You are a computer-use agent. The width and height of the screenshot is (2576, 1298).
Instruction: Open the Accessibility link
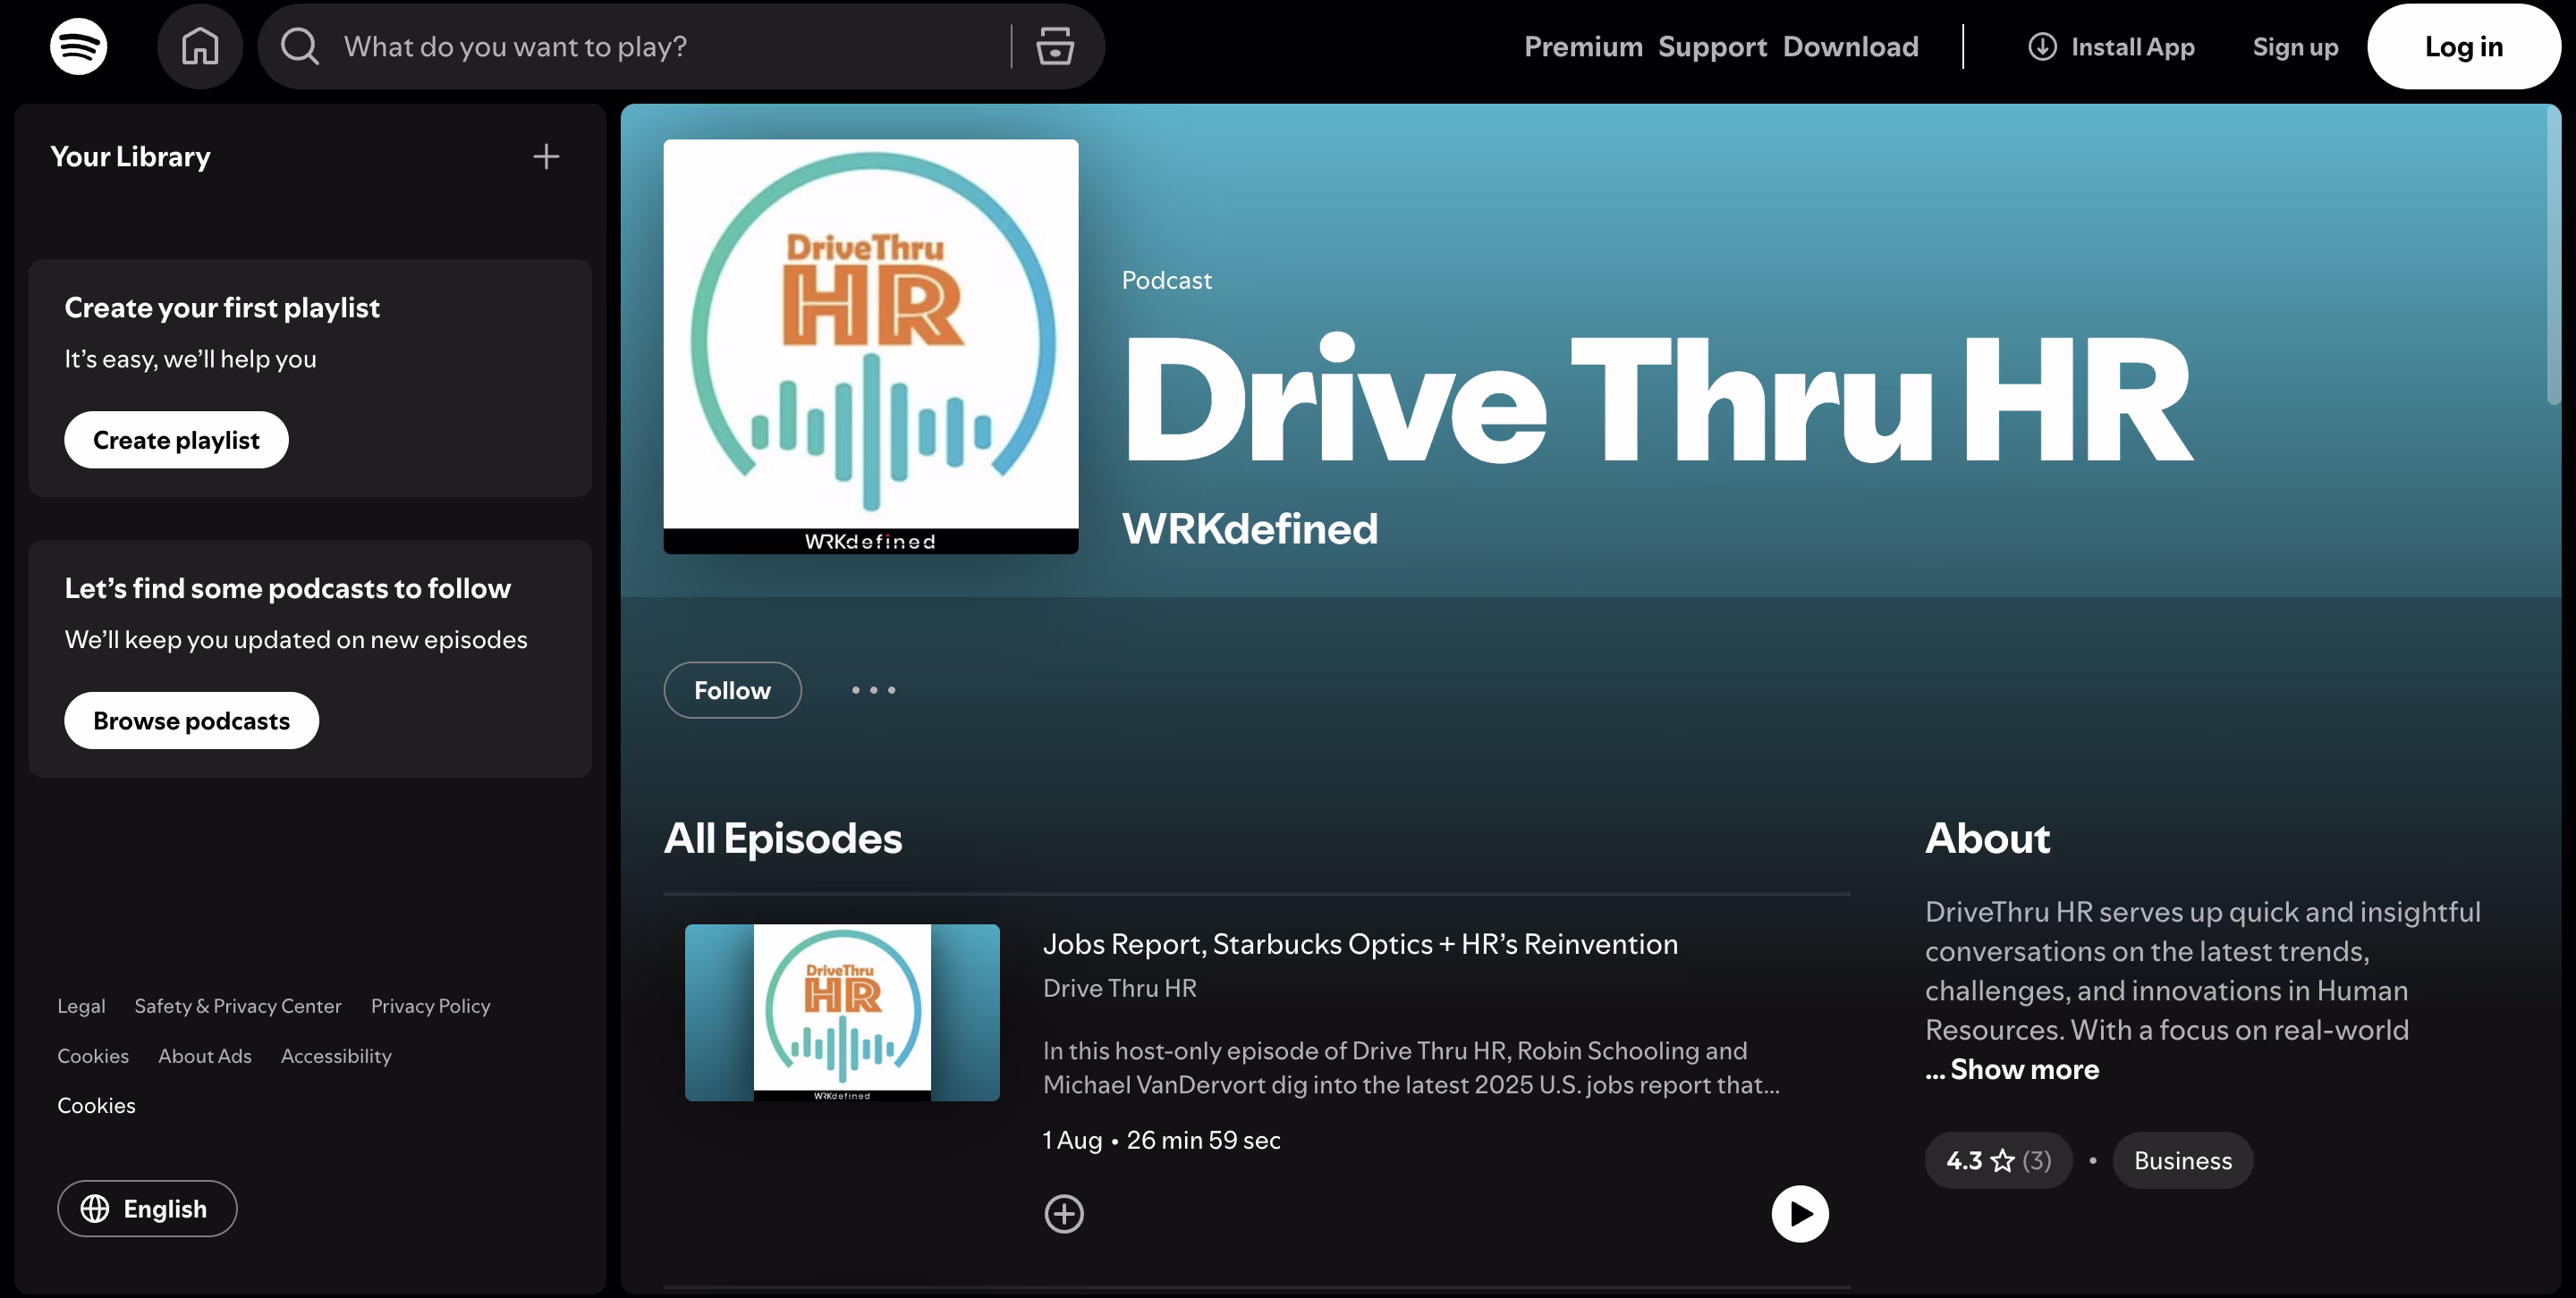pyautogui.click(x=336, y=1056)
